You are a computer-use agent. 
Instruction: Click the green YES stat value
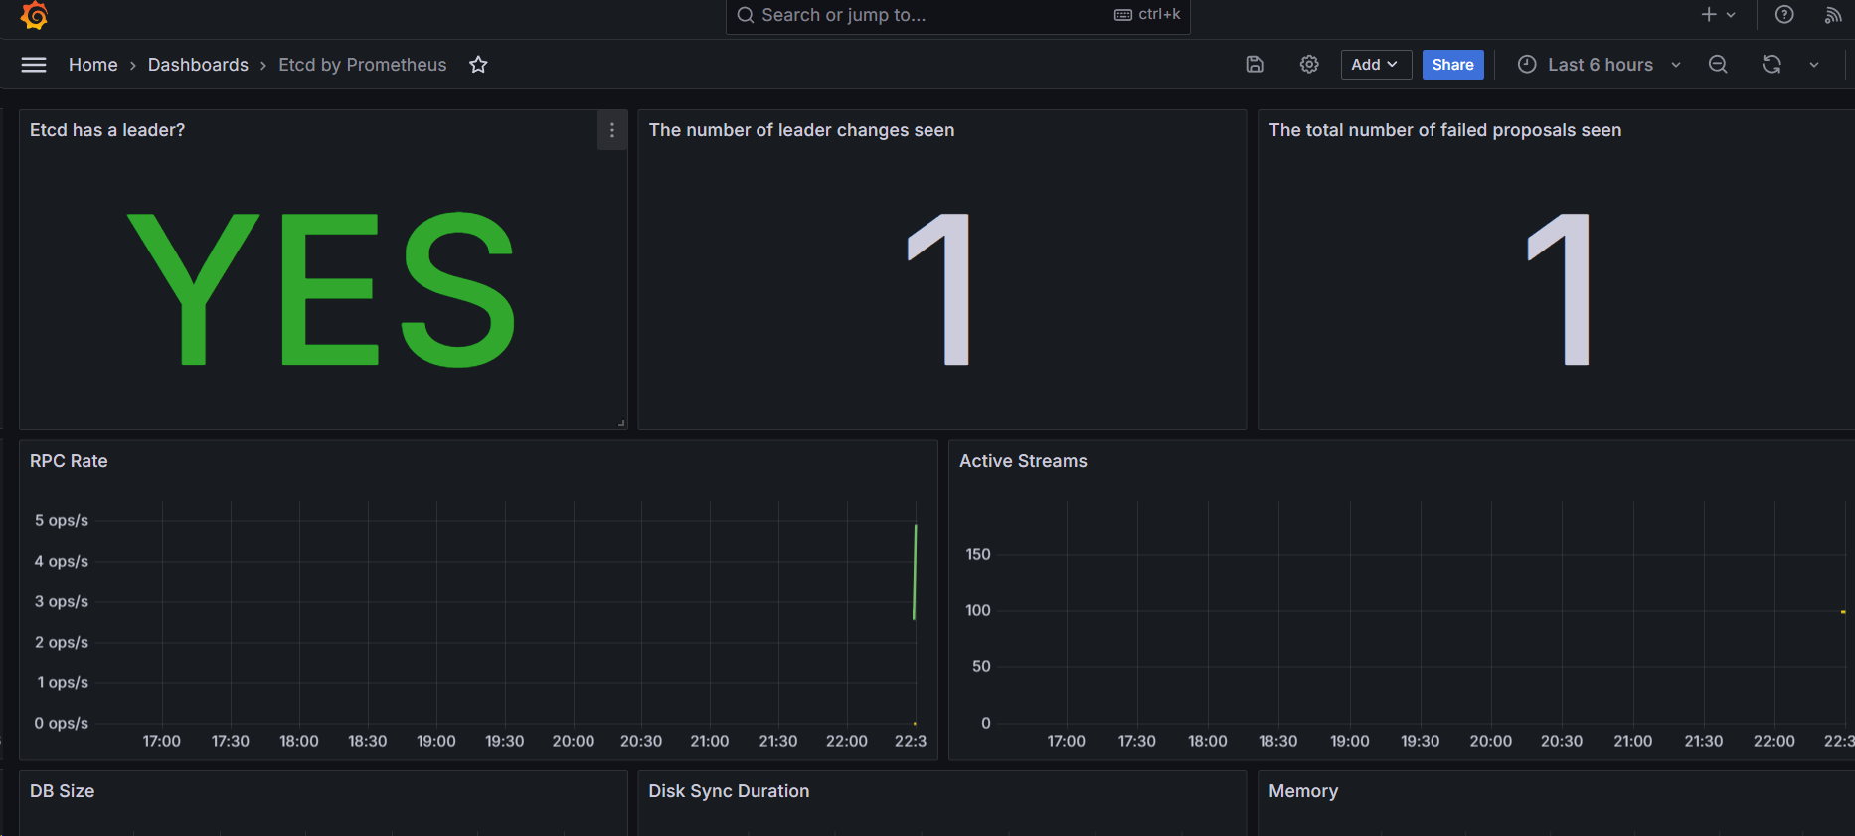(x=322, y=289)
